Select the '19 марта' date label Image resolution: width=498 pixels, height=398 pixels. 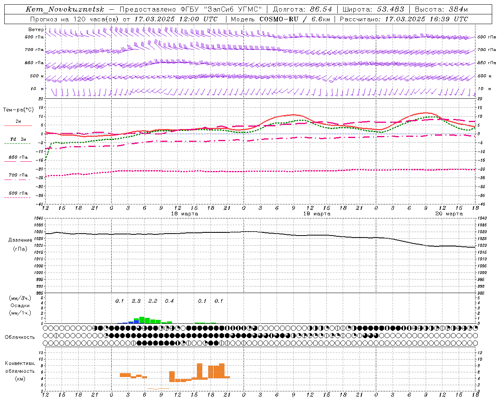tap(317, 214)
